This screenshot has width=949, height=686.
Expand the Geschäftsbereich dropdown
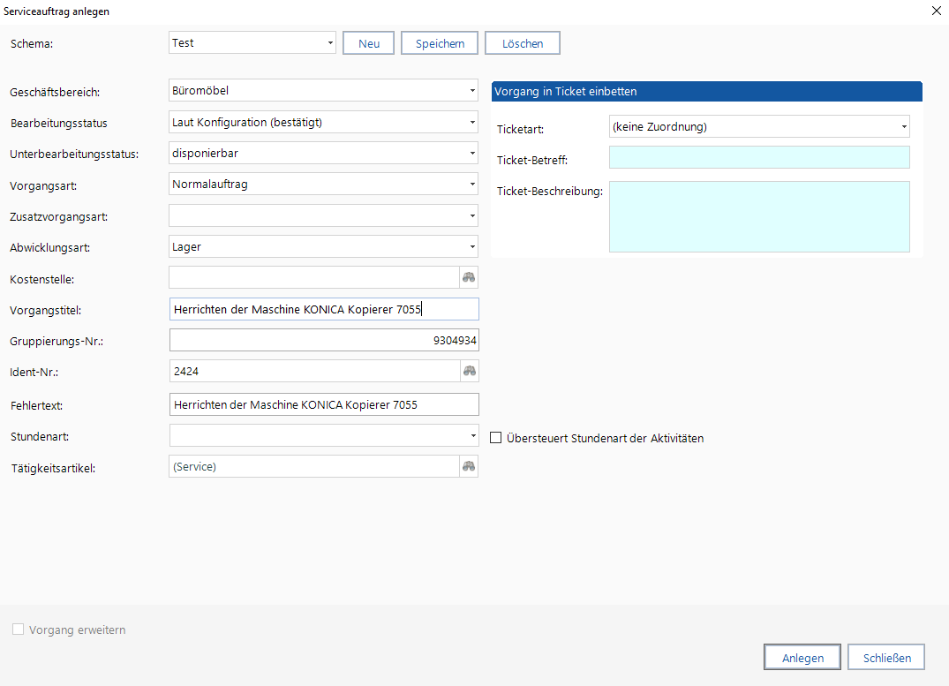[472, 90]
